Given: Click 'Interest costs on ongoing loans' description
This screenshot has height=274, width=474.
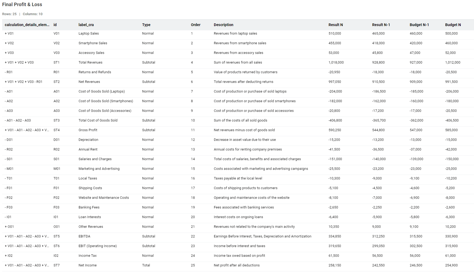Looking at the screenshot, I should pyautogui.click(x=238, y=217).
